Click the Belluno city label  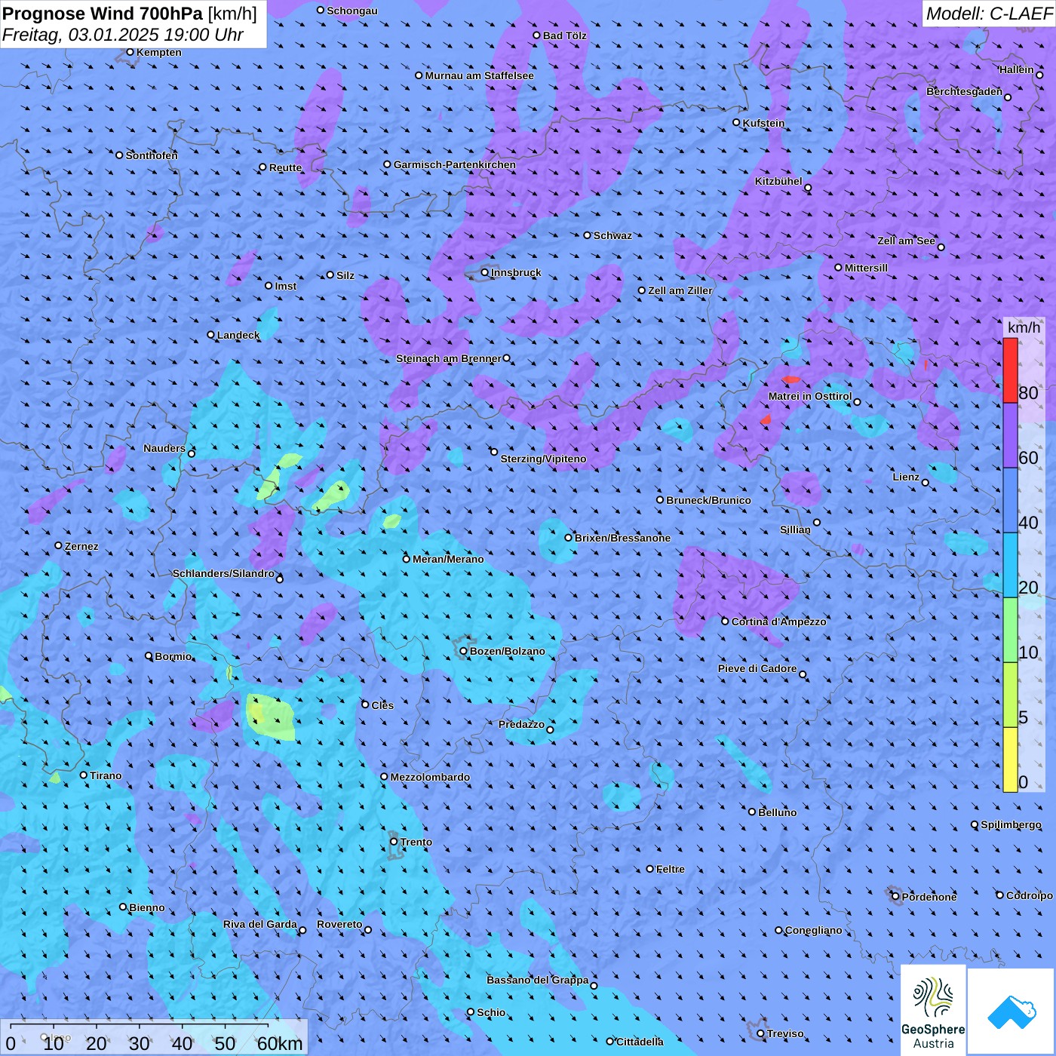777,812
